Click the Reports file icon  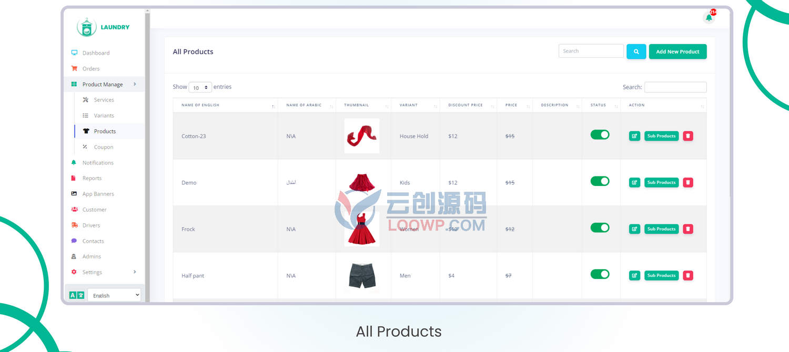(74, 178)
